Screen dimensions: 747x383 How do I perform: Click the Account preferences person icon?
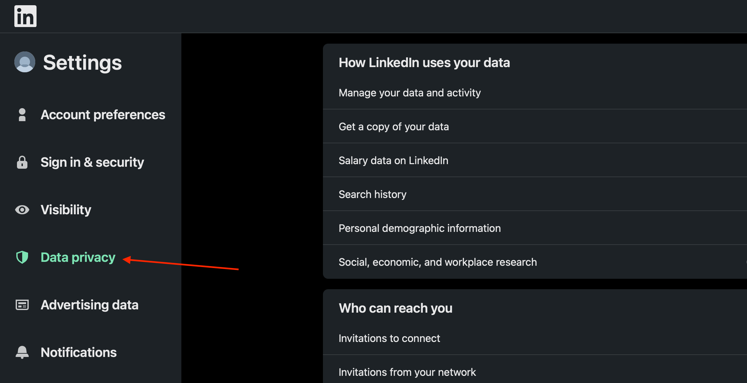pos(22,115)
